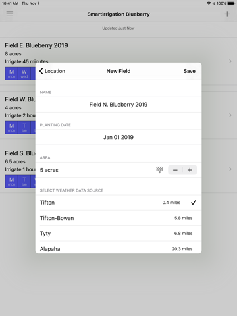Open the hamburger menu icon

pos(10,14)
